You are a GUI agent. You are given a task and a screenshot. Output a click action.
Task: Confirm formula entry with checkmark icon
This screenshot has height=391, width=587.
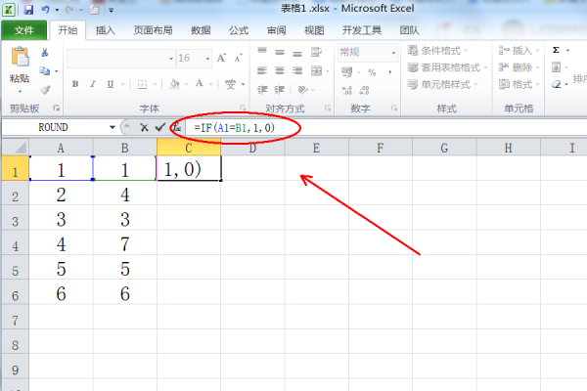click(x=160, y=128)
